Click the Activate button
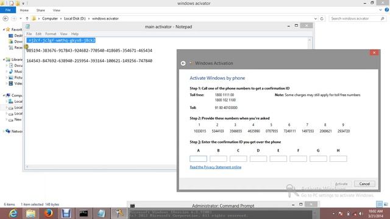Screen dimensions: 390x219 341,184
